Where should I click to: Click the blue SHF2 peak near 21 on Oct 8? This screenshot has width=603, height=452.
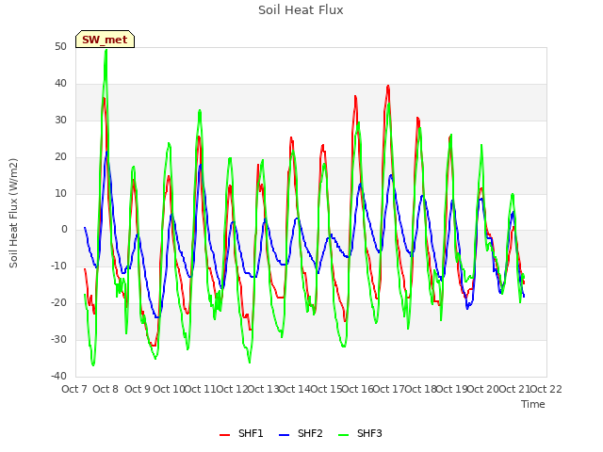106,153
